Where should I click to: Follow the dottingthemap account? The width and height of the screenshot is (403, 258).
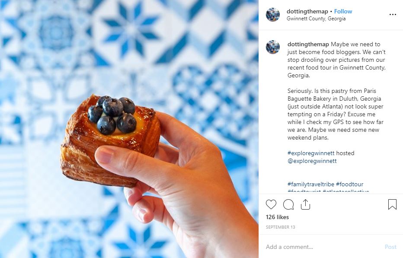tap(343, 12)
